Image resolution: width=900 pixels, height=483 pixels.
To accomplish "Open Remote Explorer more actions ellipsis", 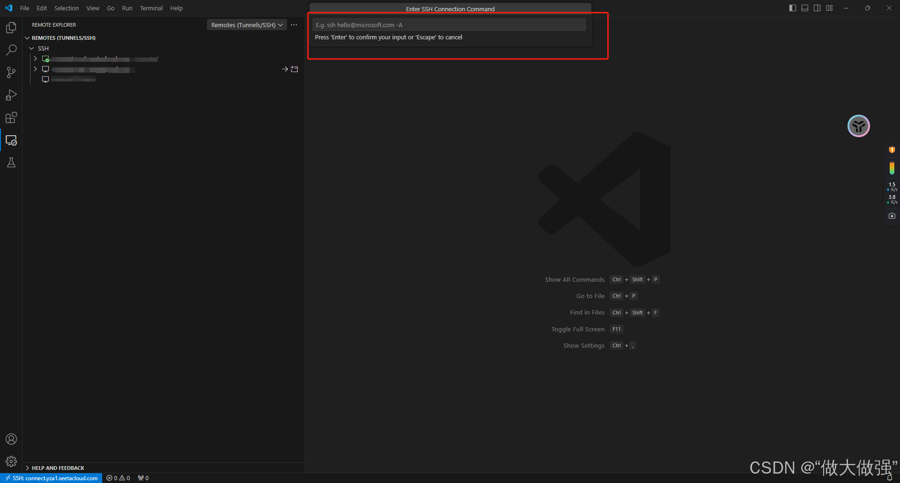I will tap(294, 25).
